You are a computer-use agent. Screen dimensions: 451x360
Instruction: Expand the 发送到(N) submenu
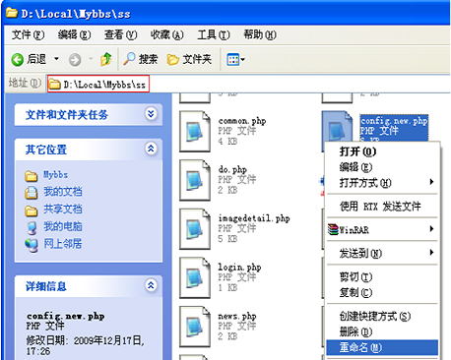(x=382, y=253)
